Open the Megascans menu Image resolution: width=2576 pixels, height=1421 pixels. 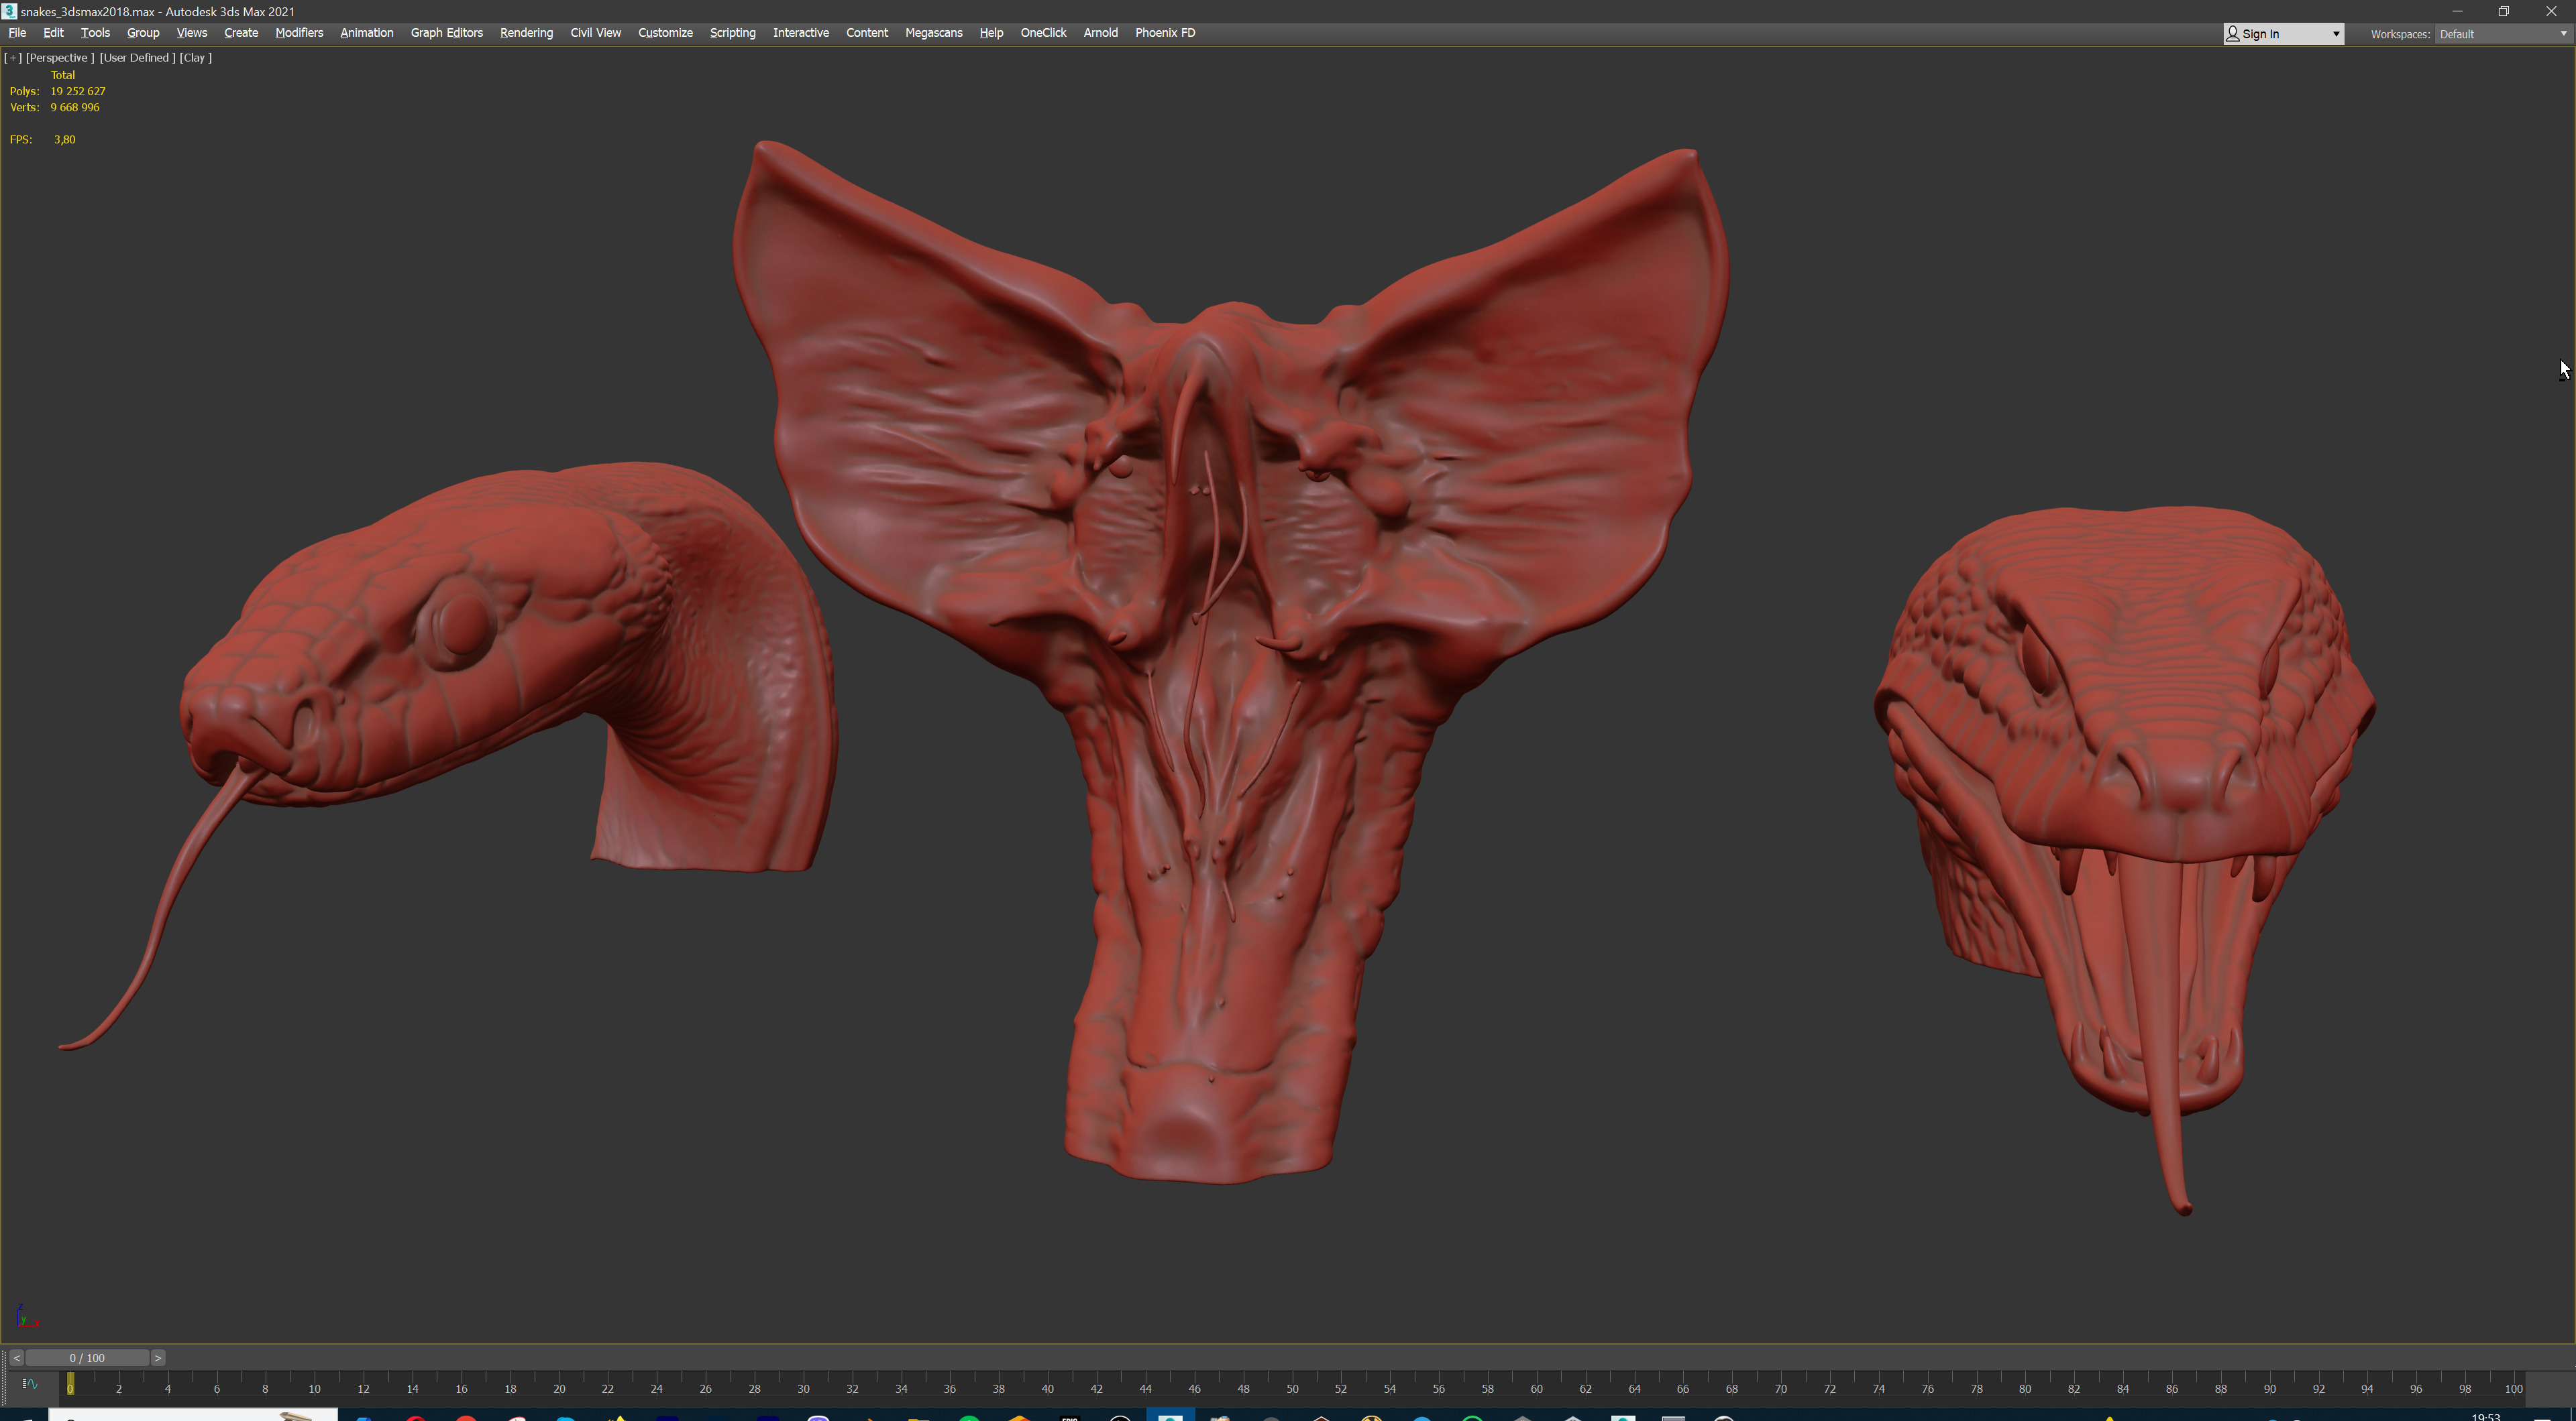(x=933, y=33)
